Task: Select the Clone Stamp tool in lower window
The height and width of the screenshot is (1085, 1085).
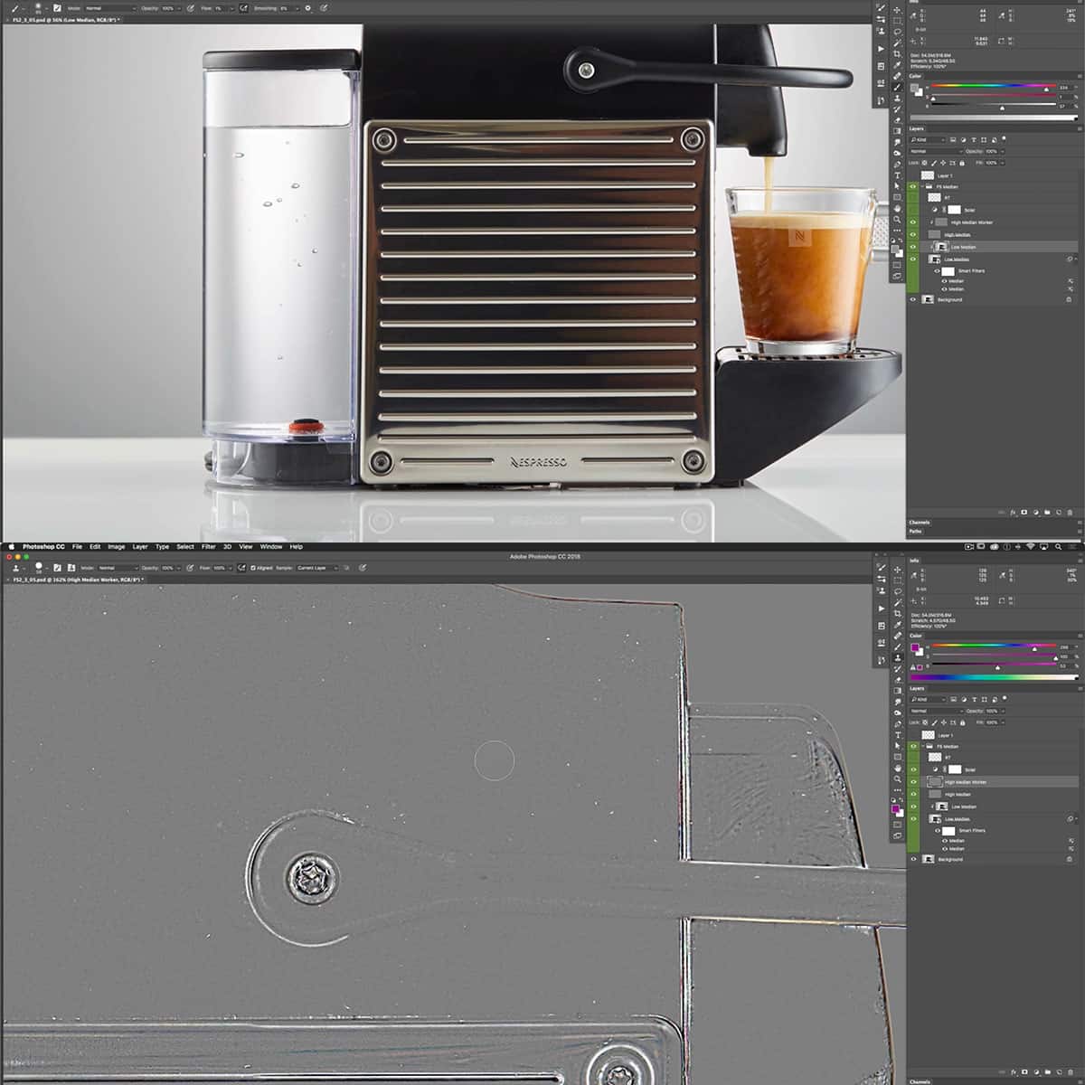Action: pos(898,657)
